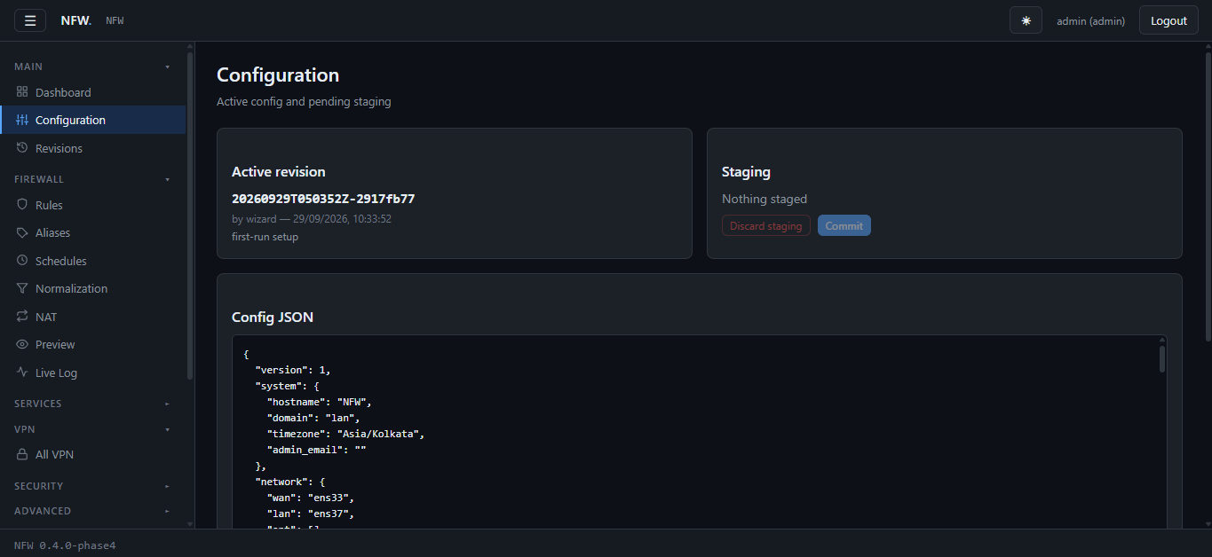Click the "wan": "ens33" JSON line
The width and height of the screenshot is (1212, 557).
click(311, 498)
